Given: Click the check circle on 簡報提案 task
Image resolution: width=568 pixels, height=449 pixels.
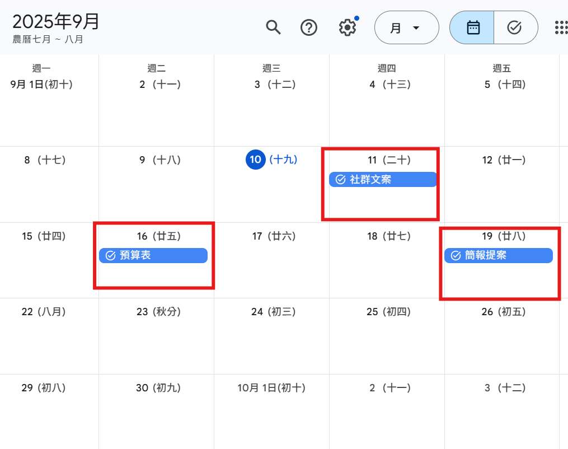Looking at the screenshot, I should (x=456, y=256).
